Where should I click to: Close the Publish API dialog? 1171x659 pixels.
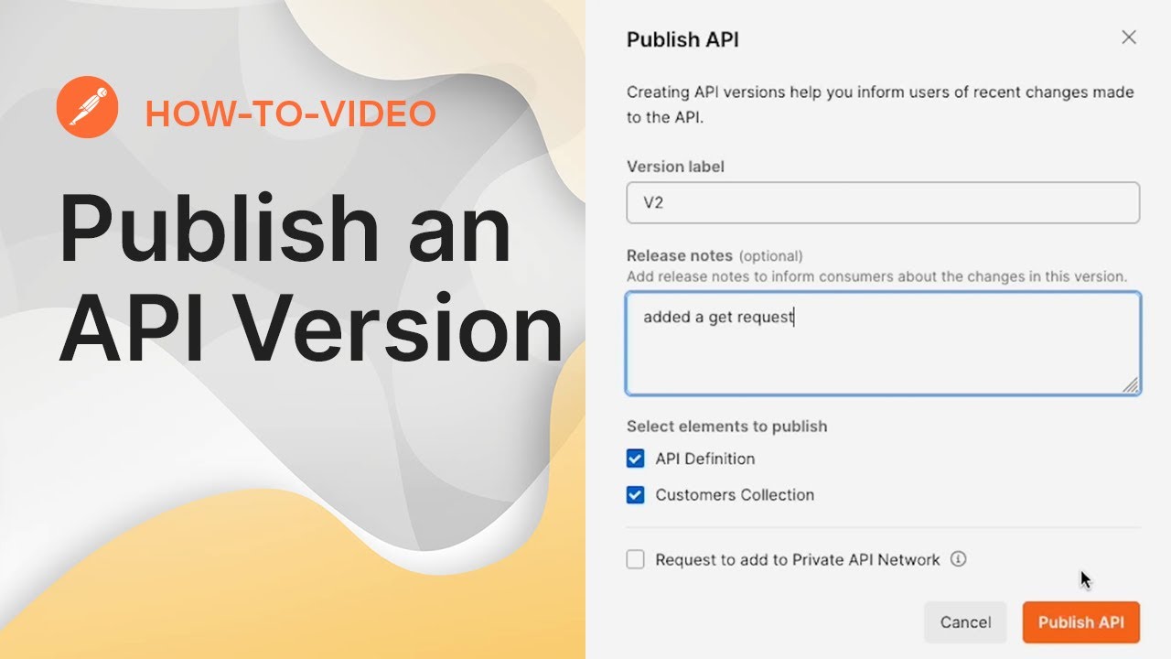(1129, 38)
